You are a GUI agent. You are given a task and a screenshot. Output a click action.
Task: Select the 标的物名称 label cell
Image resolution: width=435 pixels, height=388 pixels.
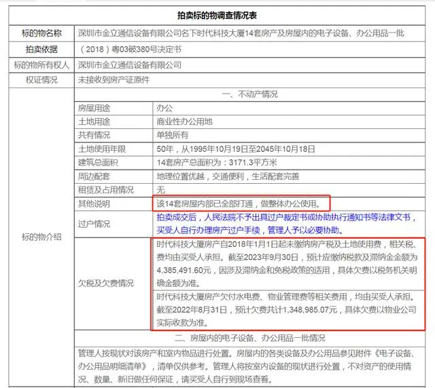pyautogui.click(x=41, y=33)
